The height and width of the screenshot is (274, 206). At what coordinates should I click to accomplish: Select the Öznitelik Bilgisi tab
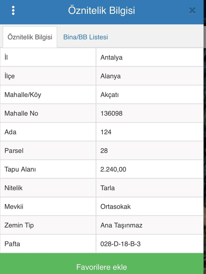30,37
